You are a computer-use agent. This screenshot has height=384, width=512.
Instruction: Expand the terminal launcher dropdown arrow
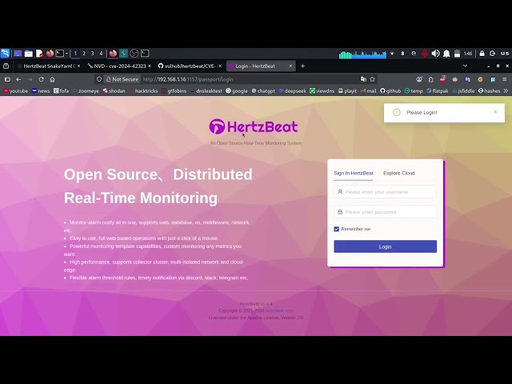point(66,54)
